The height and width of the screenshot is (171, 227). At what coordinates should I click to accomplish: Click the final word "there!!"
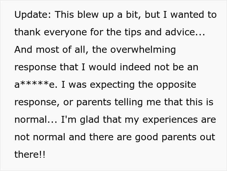click(30, 154)
